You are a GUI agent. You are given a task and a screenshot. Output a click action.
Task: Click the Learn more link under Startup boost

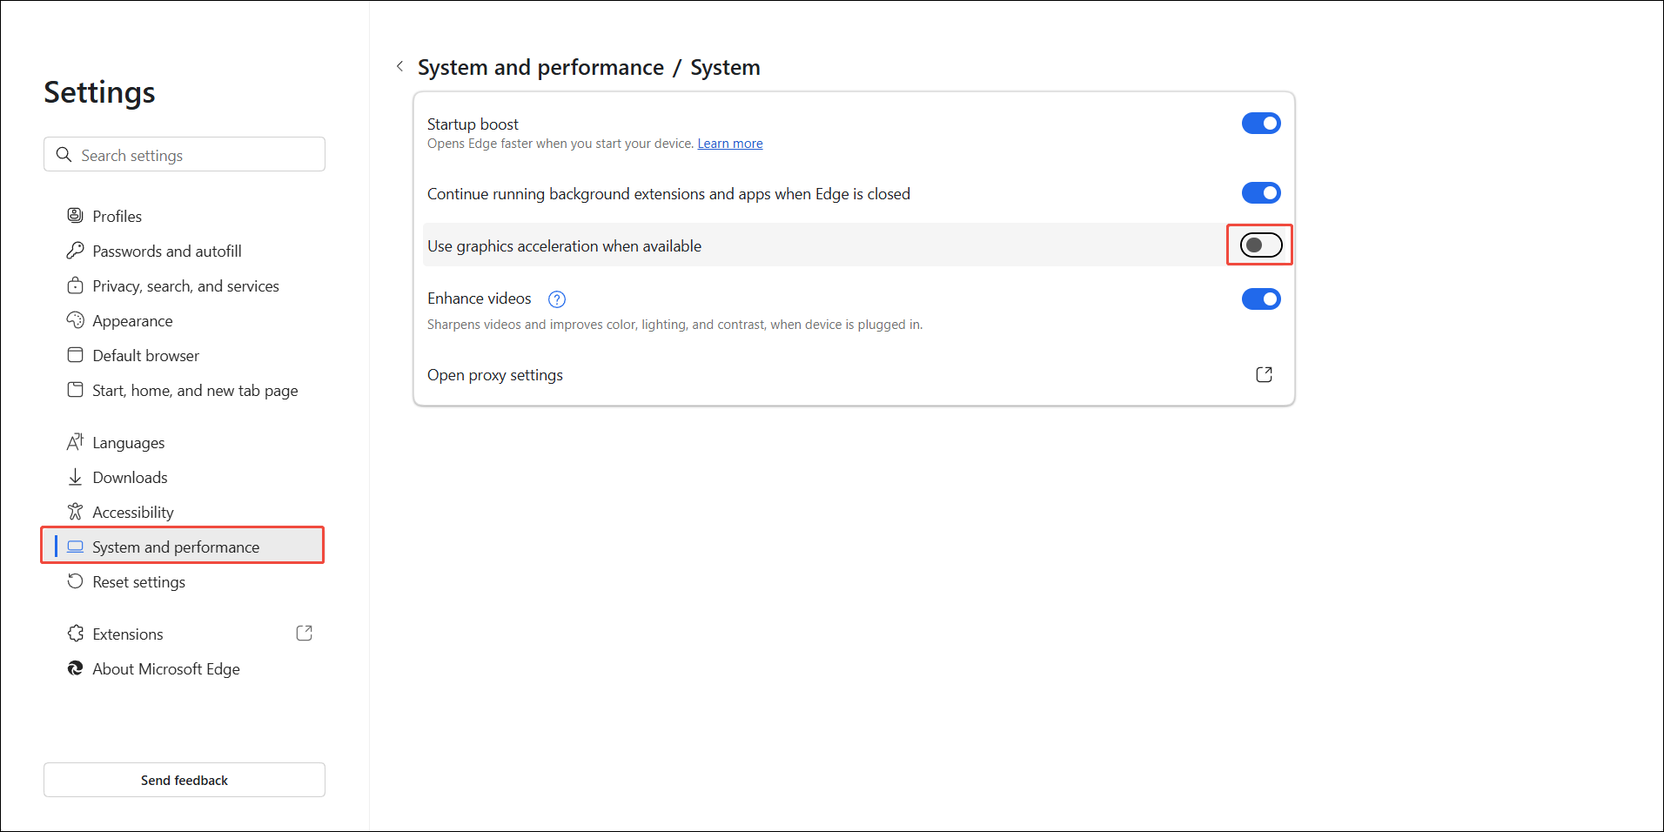click(729, 143)
